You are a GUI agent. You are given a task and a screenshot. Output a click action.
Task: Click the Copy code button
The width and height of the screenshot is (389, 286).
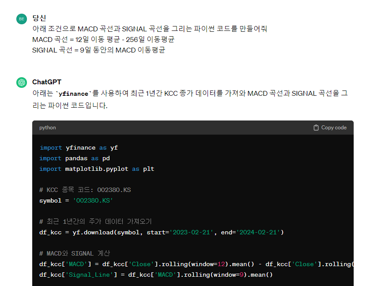330,128
